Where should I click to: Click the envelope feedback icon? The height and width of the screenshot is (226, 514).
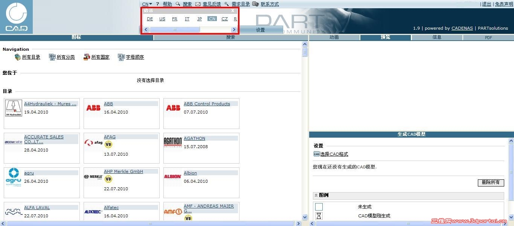pyautogui.click(x=198, y=4)
